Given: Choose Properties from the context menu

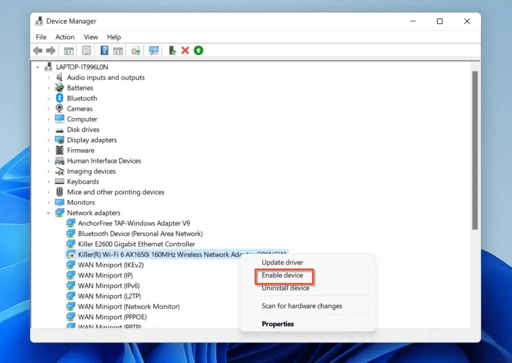Looking at the screenshot, I should [277, 323].
